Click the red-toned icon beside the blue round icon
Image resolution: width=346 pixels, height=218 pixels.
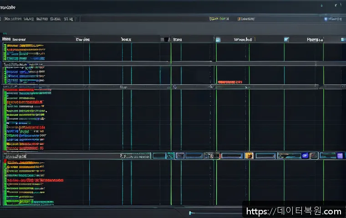(313, 156)
